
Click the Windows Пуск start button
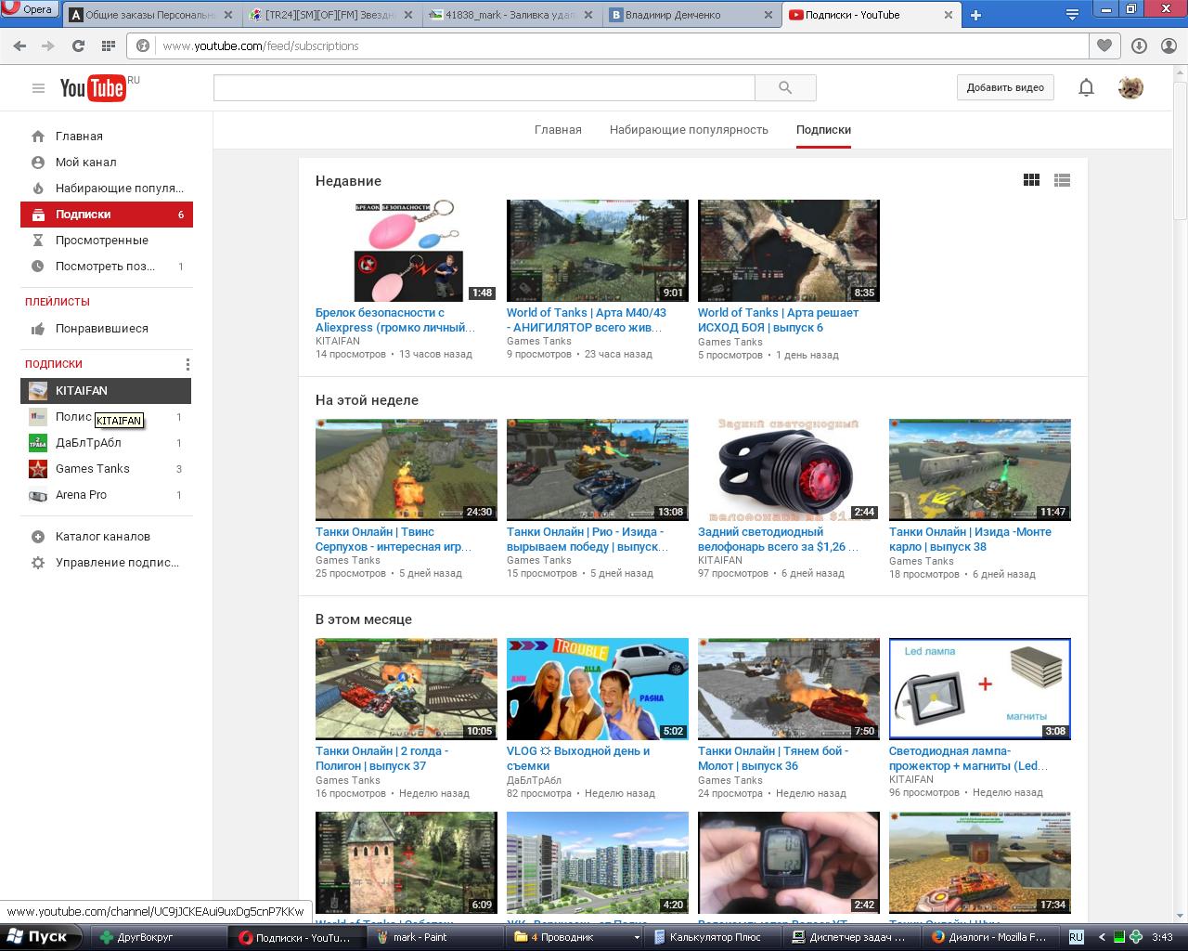41,937
